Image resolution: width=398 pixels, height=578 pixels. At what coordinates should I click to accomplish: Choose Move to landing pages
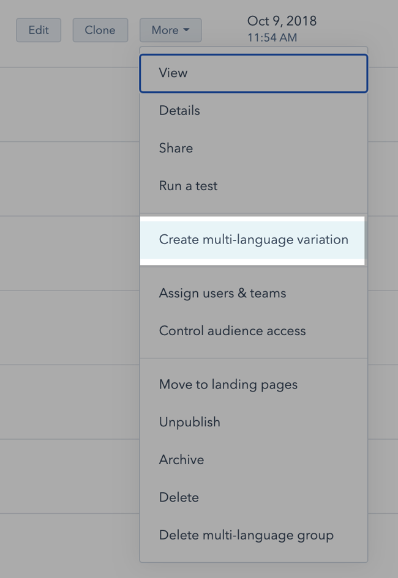253,385
